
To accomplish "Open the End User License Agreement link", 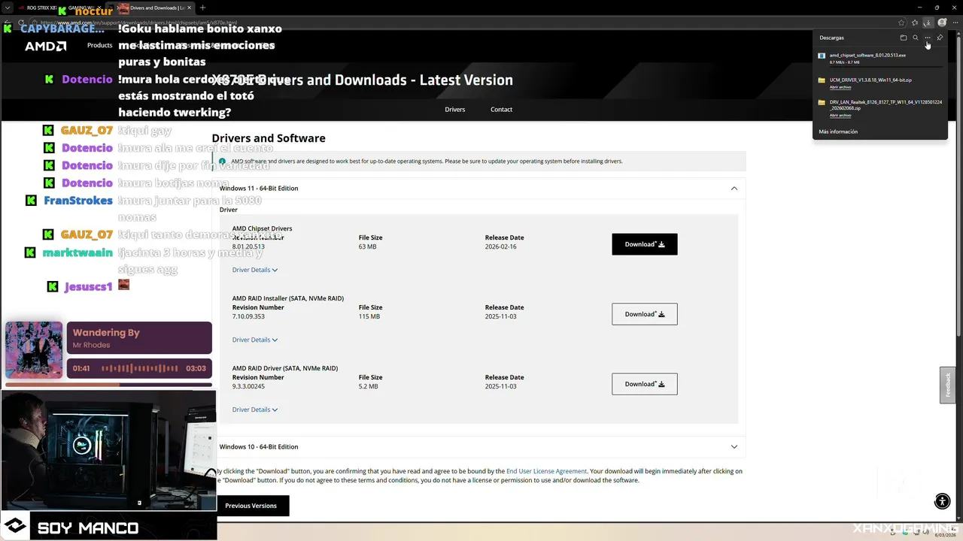I will click(x=547, y=471).
